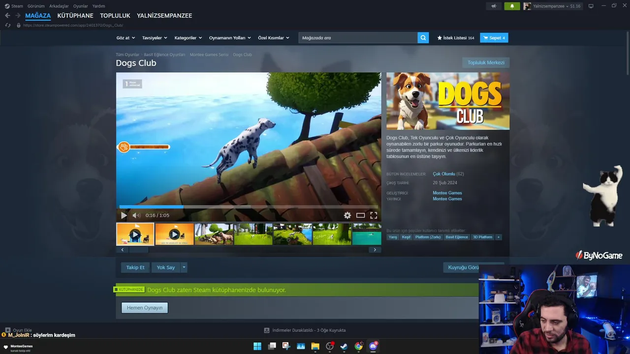Screen dimensions: 630x354
Task: Open Windows Start menu
Action: tap(257, 346)
